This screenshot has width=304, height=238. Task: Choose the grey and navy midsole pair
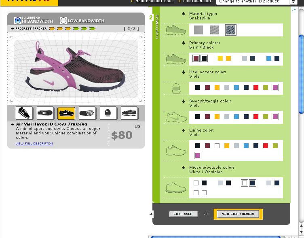point(273,183)
